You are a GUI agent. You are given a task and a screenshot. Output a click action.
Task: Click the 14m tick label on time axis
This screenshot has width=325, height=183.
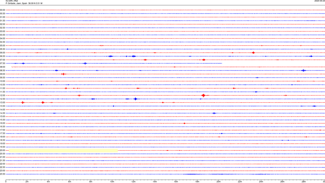pyautogui.click(x=155, y=182)
